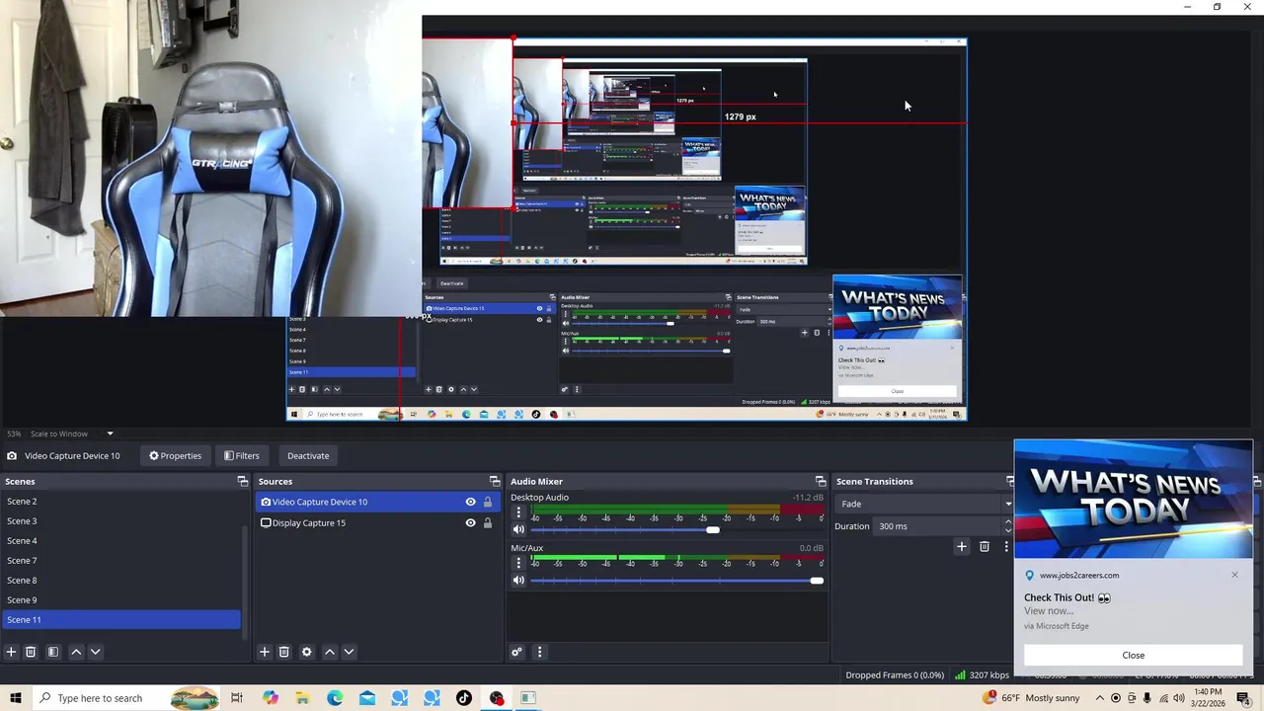The width and height of the screenshot is (1264, 711).
Task: Mute Mic/Aux speaker icon
Action: point(518,580)
